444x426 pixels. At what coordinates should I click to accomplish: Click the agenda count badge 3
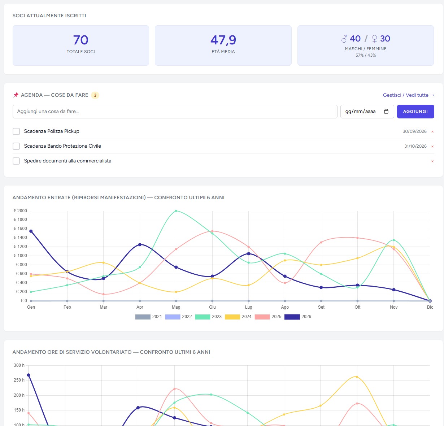(x=95, y=95)
